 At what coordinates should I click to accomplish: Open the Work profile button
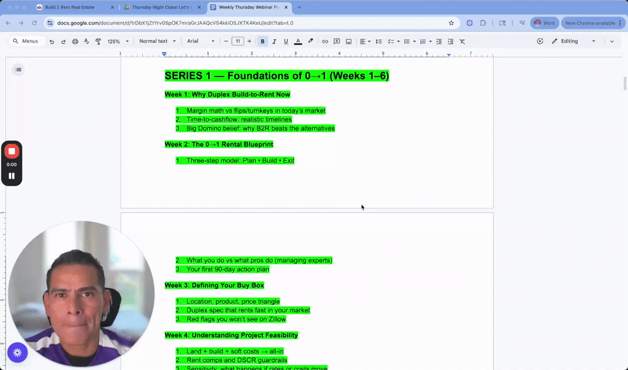pos(545,23)
